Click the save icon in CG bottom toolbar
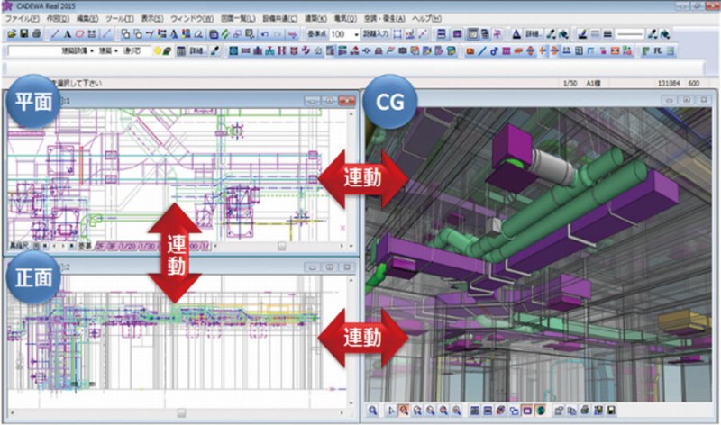Screen dimensions: 721x425 point(611,411)
